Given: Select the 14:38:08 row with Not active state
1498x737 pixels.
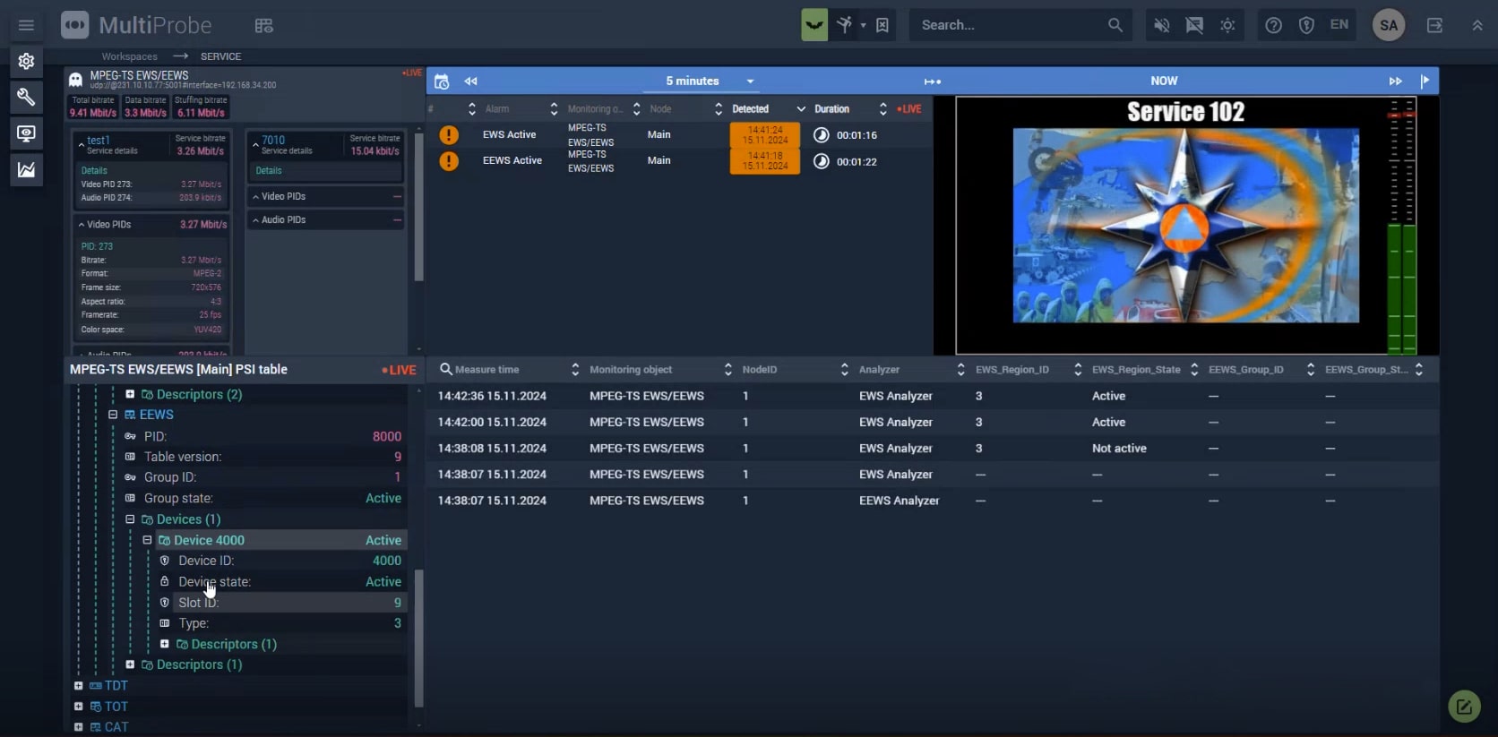Looking at the screenshot, I should 933,449.
